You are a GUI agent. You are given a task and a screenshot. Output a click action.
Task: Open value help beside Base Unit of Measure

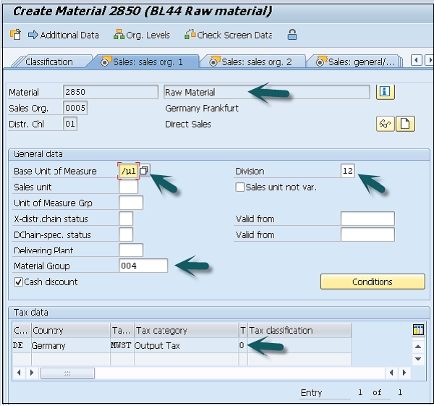[145, 171]
